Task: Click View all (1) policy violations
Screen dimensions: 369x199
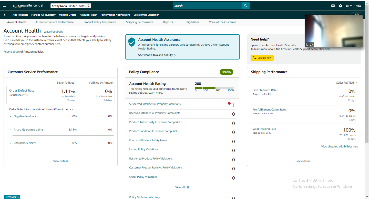Action: tap(182, 187)
